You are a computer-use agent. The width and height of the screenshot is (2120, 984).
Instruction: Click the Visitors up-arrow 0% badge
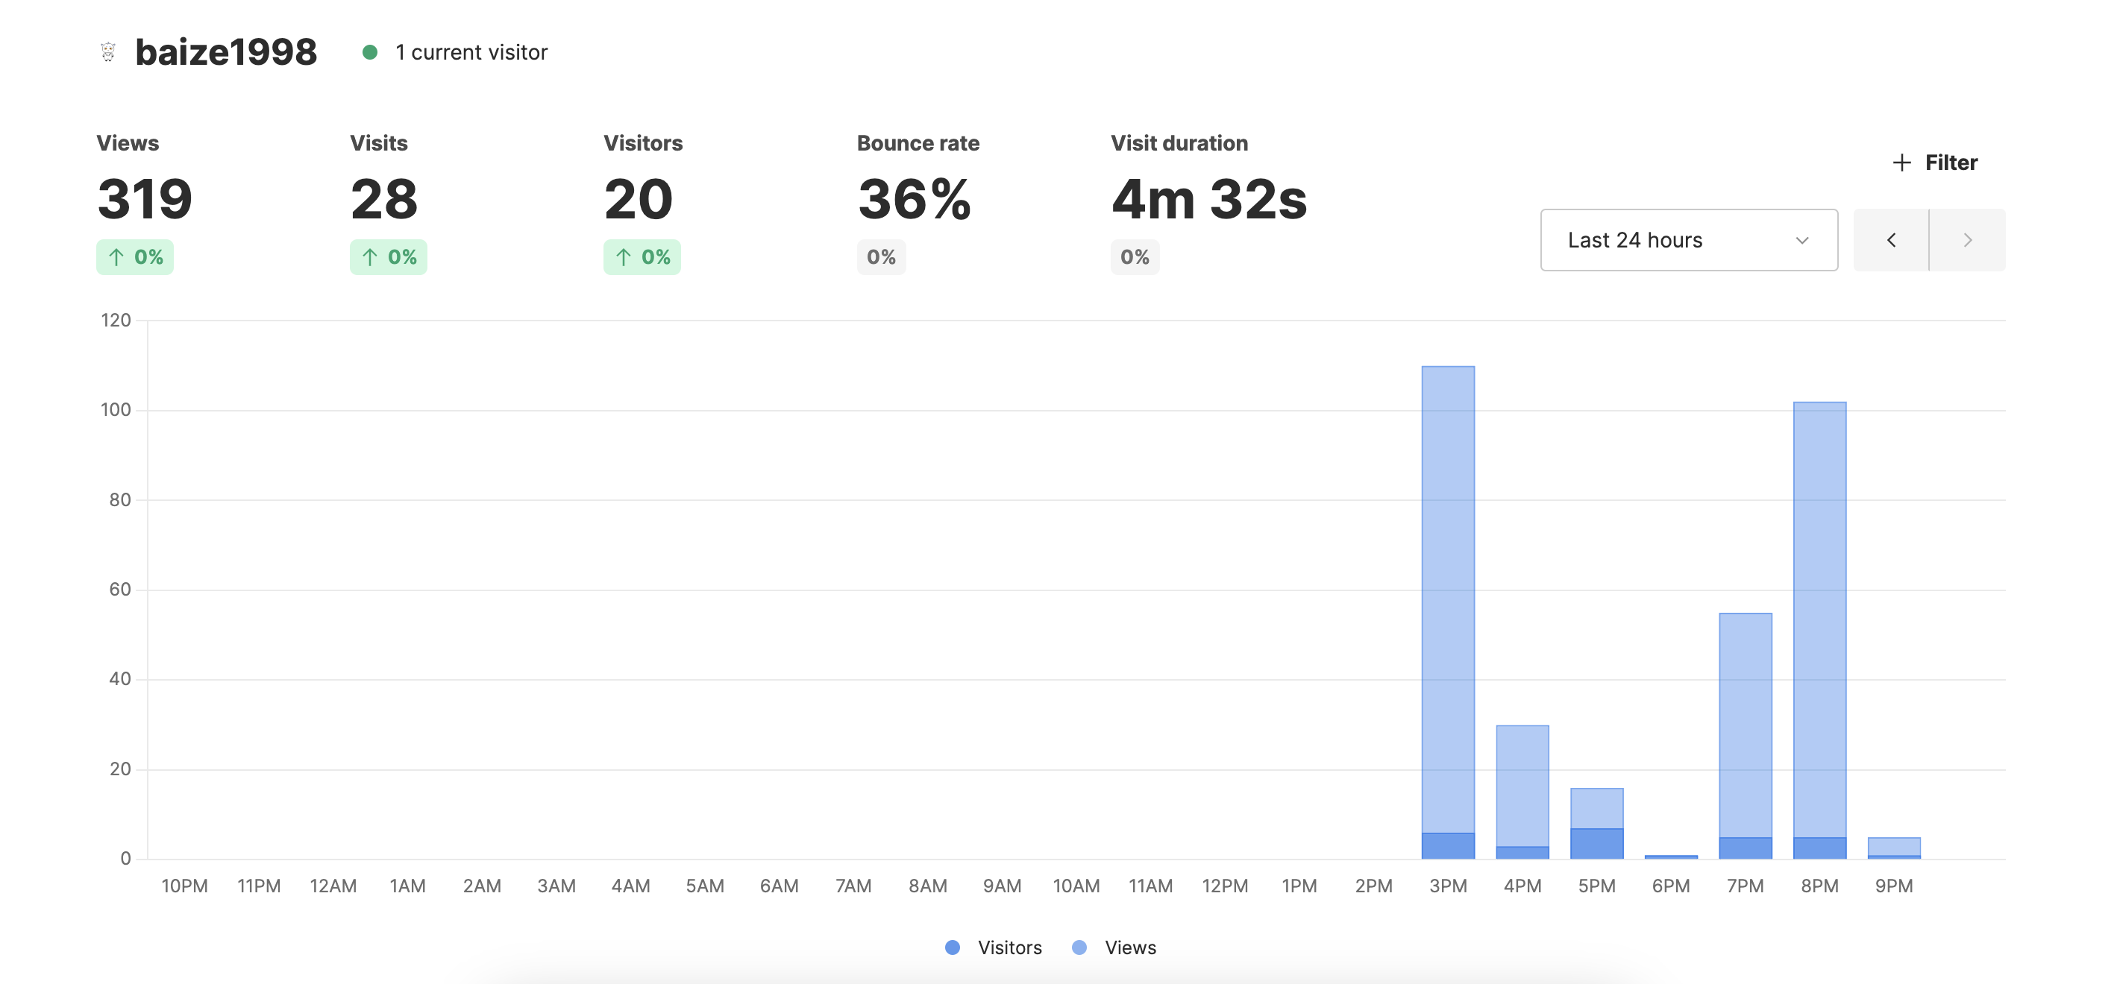point(642,257)
